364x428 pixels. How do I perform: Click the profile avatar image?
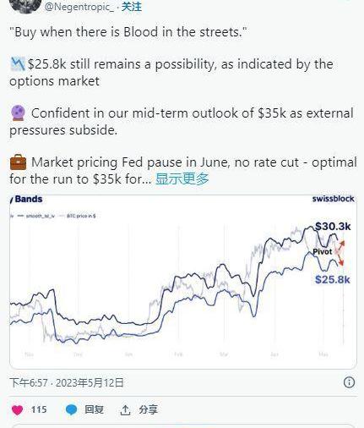(x=25, y=5)
